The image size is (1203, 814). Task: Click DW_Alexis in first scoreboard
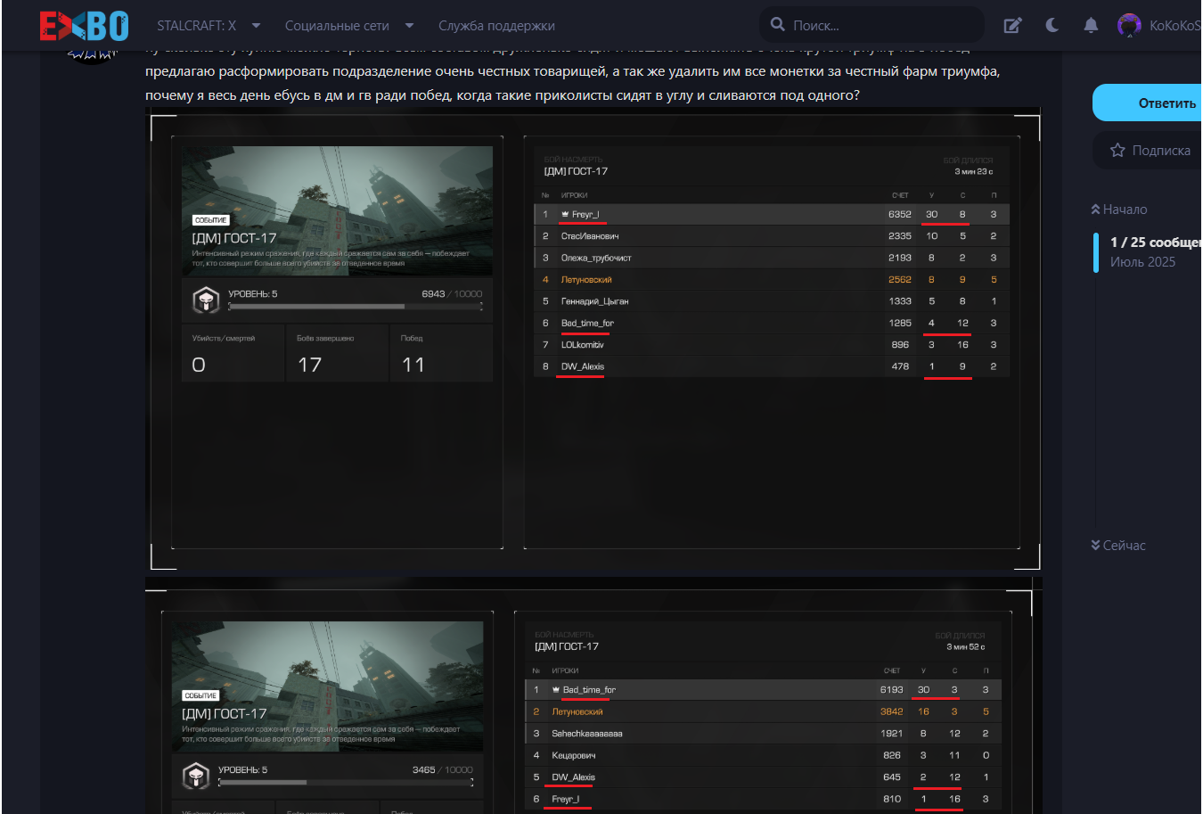pyautogui.click(x=582, y=366)
